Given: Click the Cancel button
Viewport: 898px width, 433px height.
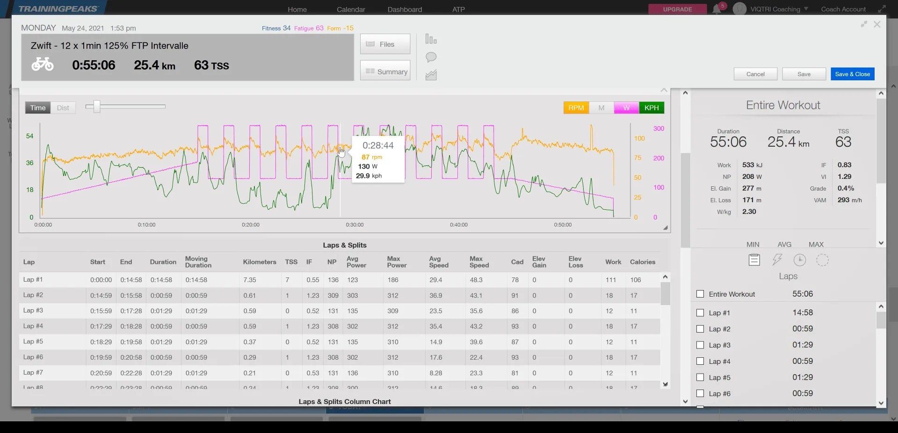Looking at the screenshot, I should coord(755,74).
